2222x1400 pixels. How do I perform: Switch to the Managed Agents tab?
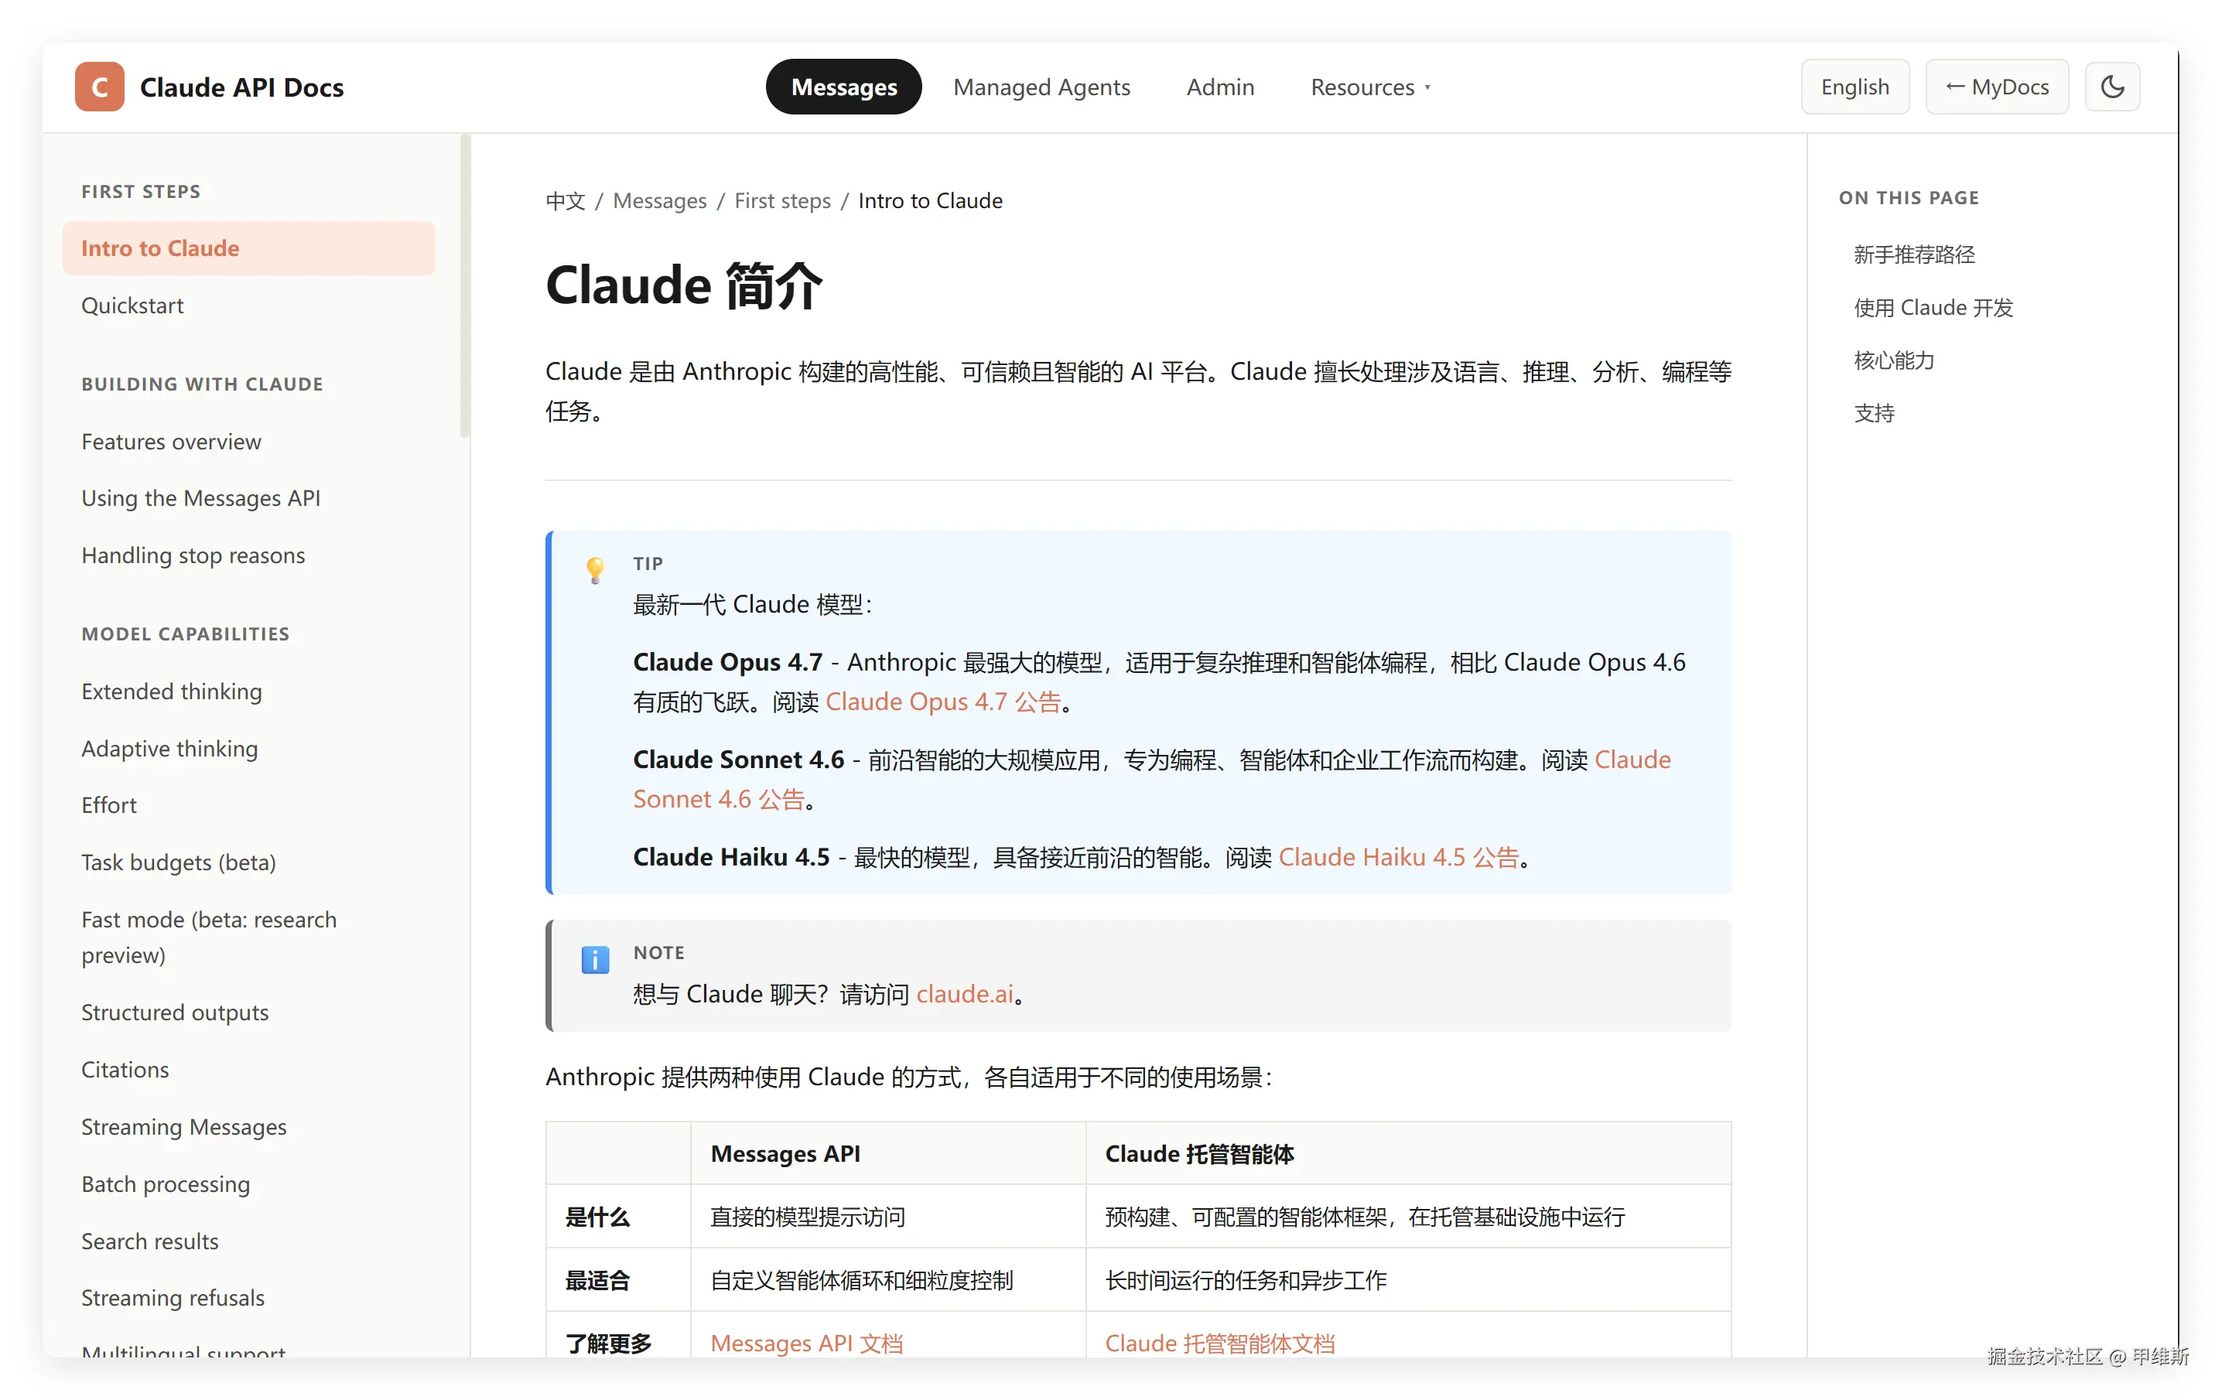pos(1042,87)
